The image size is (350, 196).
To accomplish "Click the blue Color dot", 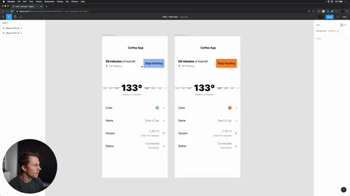I will (157, 108).
